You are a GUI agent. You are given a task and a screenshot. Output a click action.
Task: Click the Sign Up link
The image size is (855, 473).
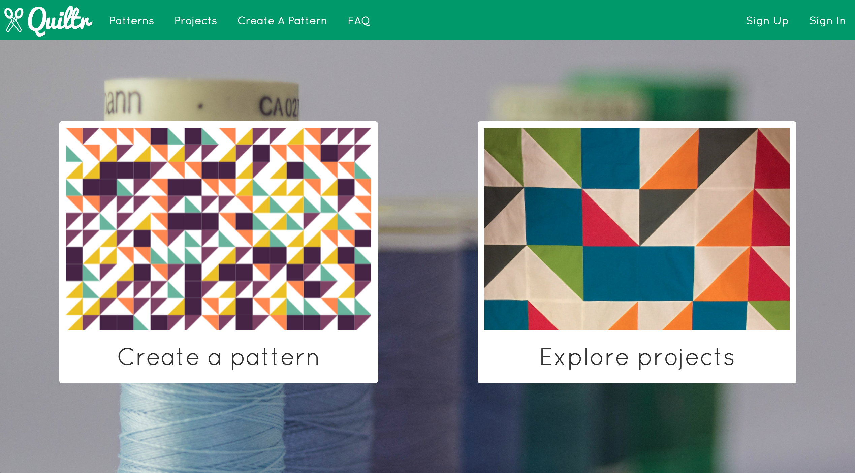[x=767, y=21]
